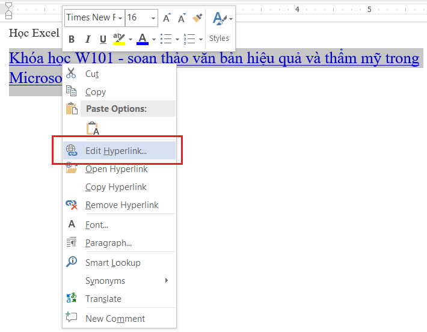Choose New Comment in context menu
This screenshot has height=332, width=427.
(115, 319)
